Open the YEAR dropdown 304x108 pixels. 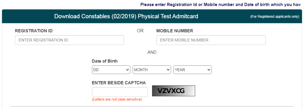click(192, 70)
